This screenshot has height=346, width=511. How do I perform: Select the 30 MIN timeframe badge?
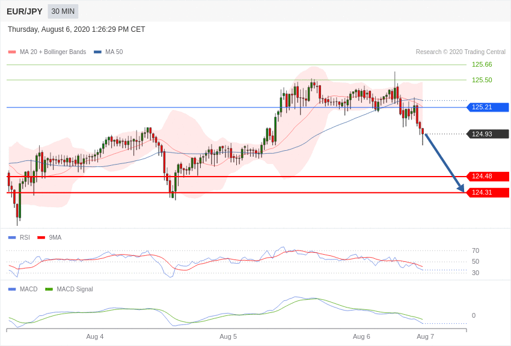tap(63, 11)
